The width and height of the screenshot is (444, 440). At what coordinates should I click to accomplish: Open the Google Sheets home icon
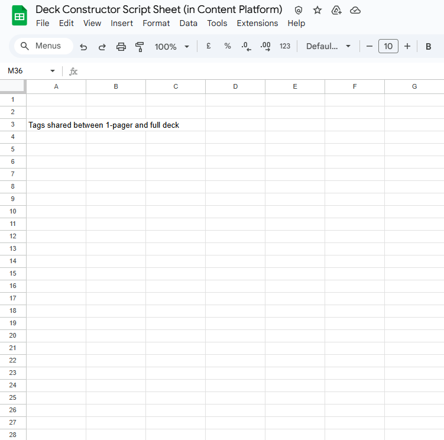coord(20,16)
